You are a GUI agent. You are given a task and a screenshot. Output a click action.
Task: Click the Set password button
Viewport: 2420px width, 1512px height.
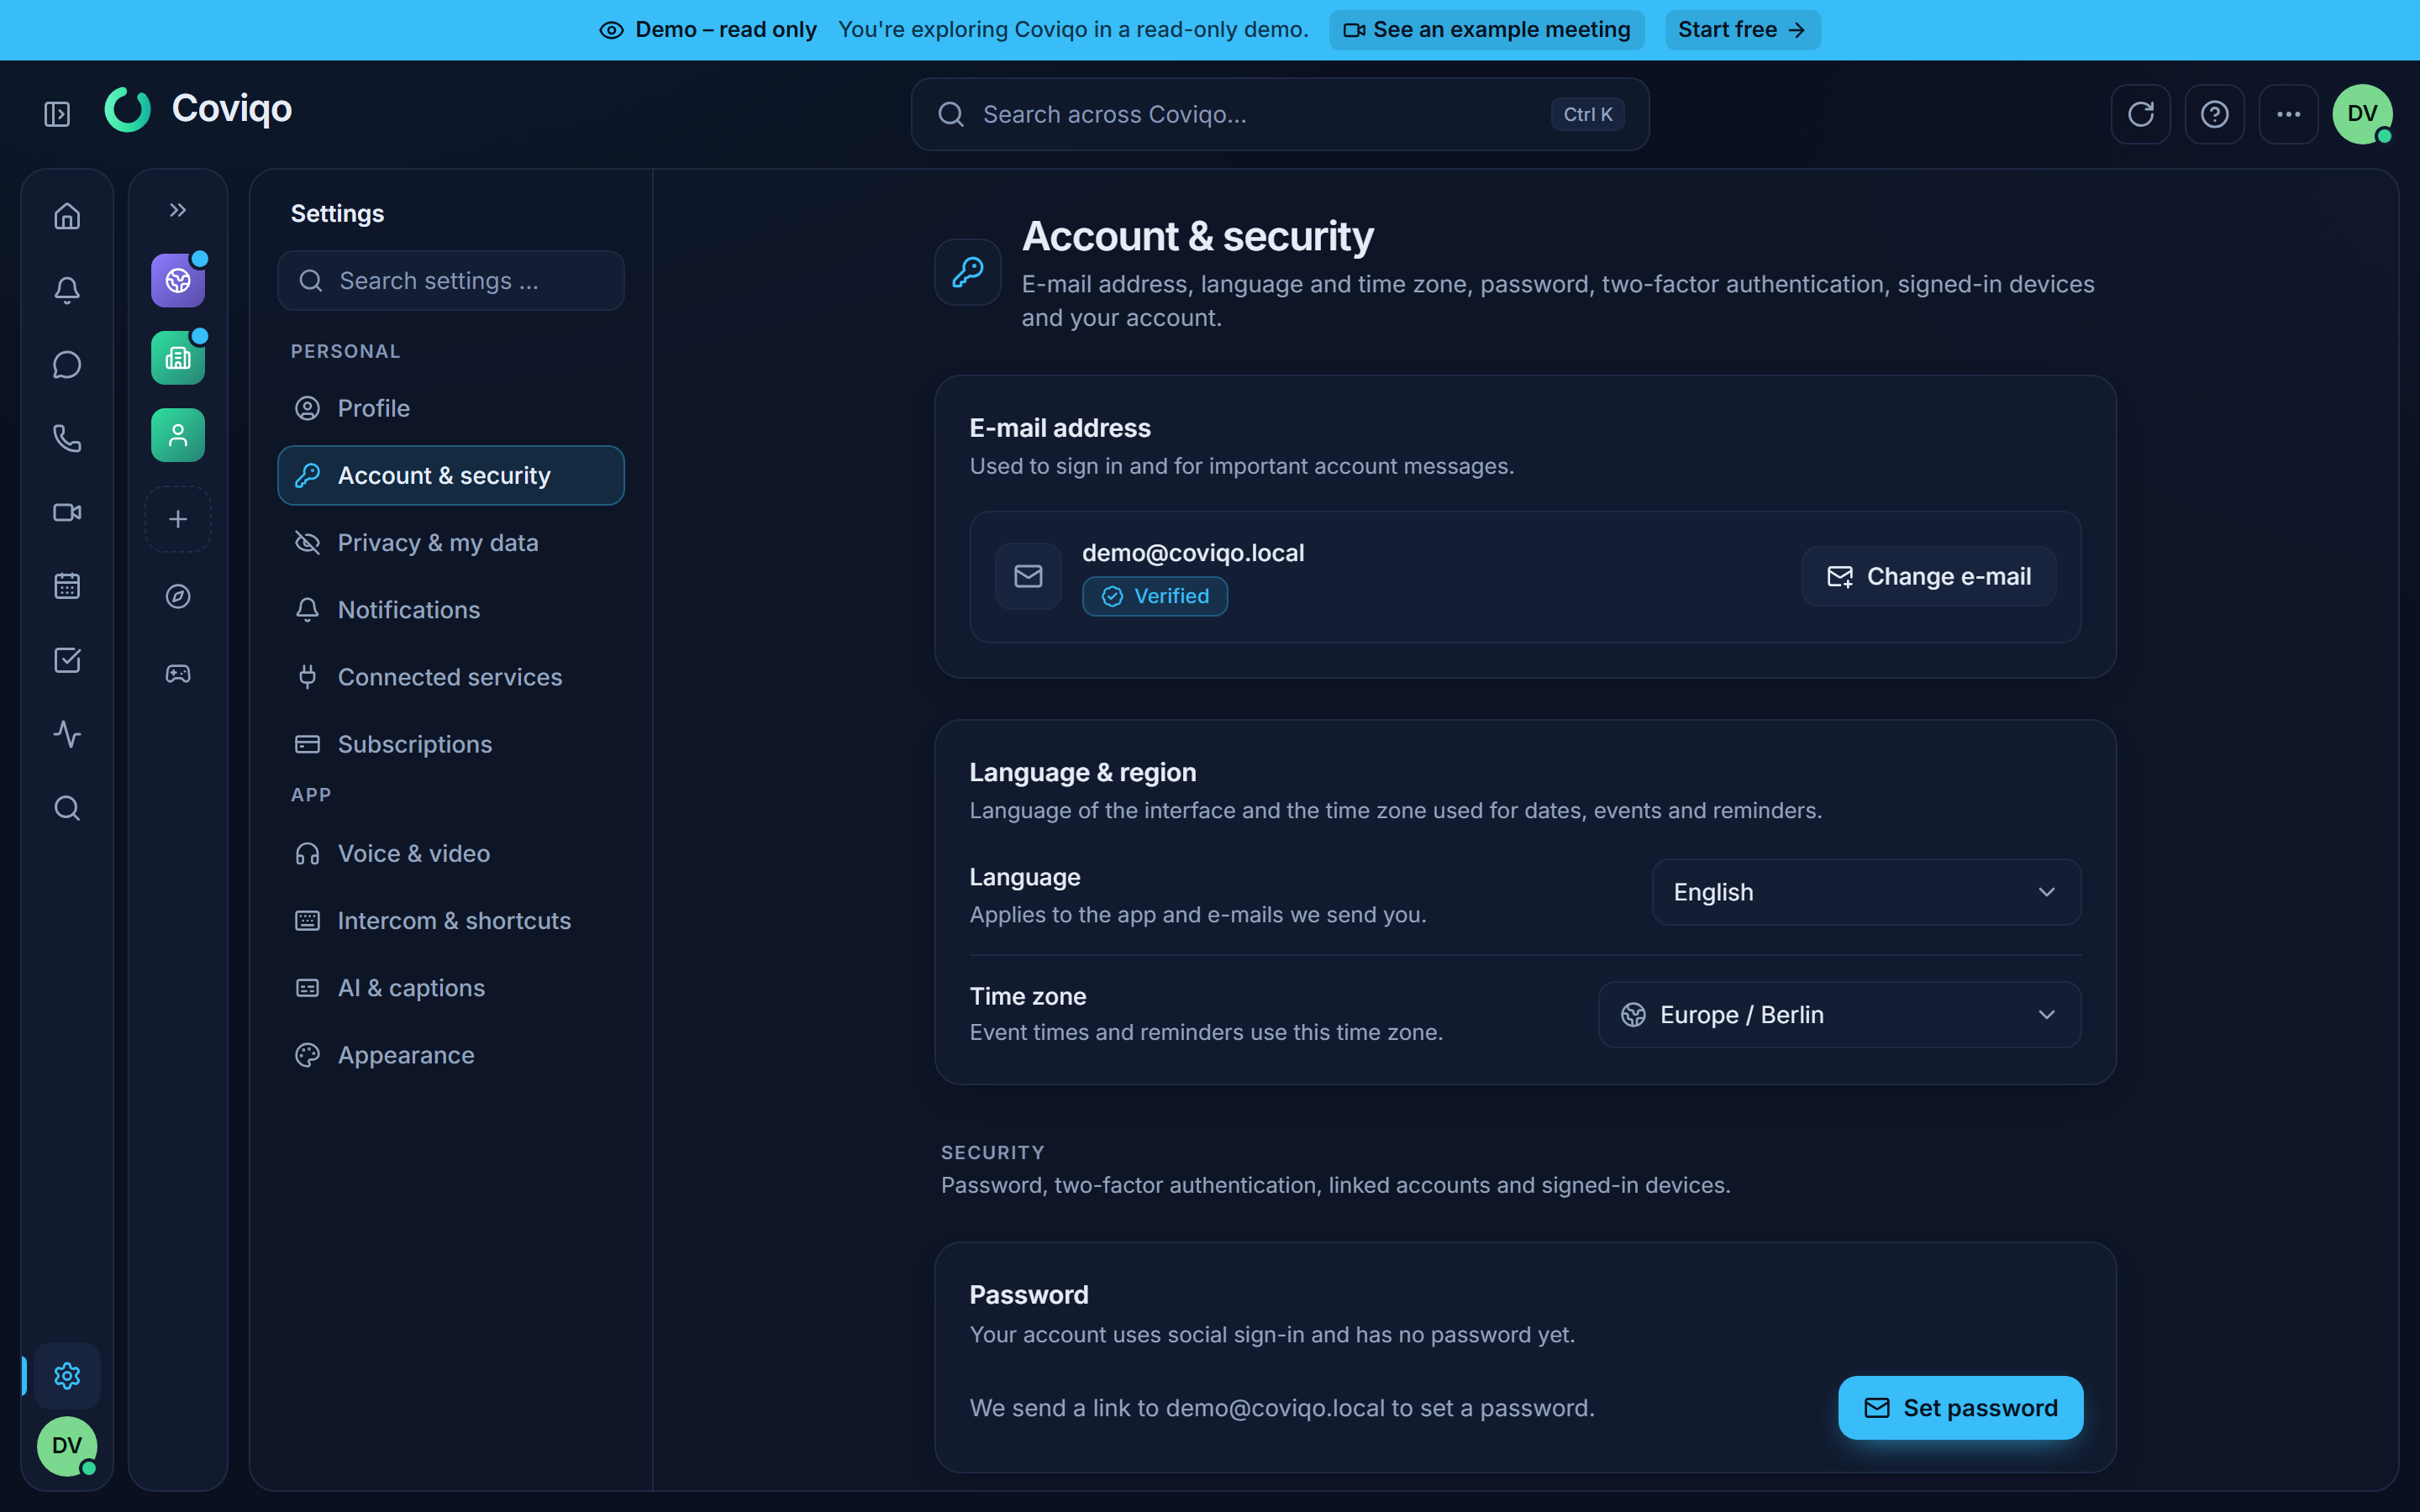tap(1960, 1408)
